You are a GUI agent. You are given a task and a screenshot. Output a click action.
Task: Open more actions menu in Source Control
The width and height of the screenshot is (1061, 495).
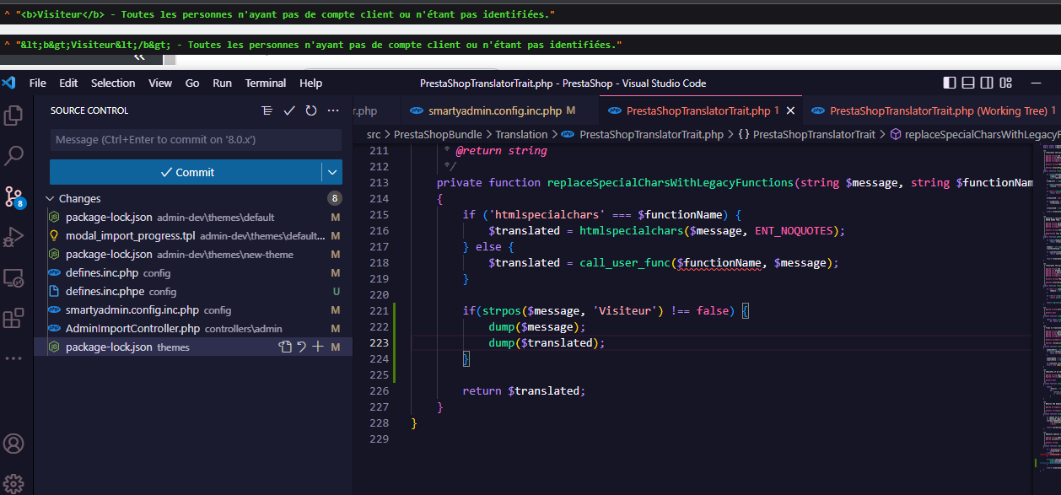(x=332, y=110)
